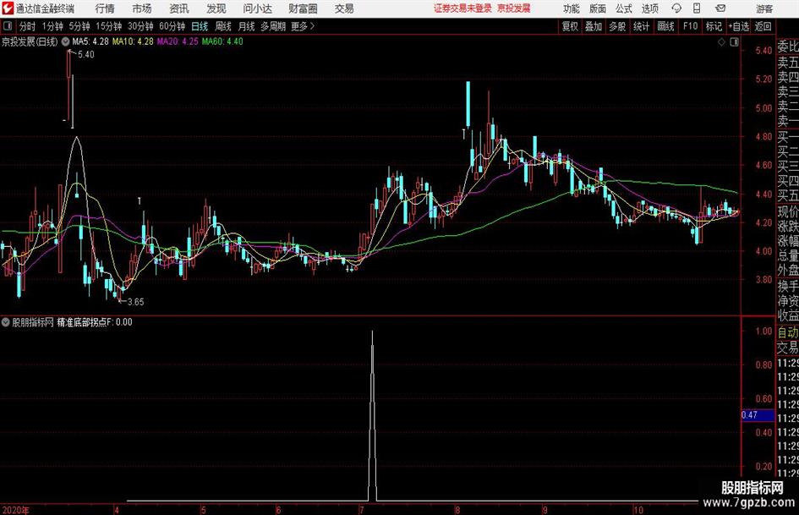Expand the 更多 periods dropdown

[x=303, y=26]
